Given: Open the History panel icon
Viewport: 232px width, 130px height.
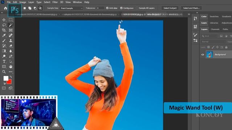Looking at the screenshot, I should [195, 18].
